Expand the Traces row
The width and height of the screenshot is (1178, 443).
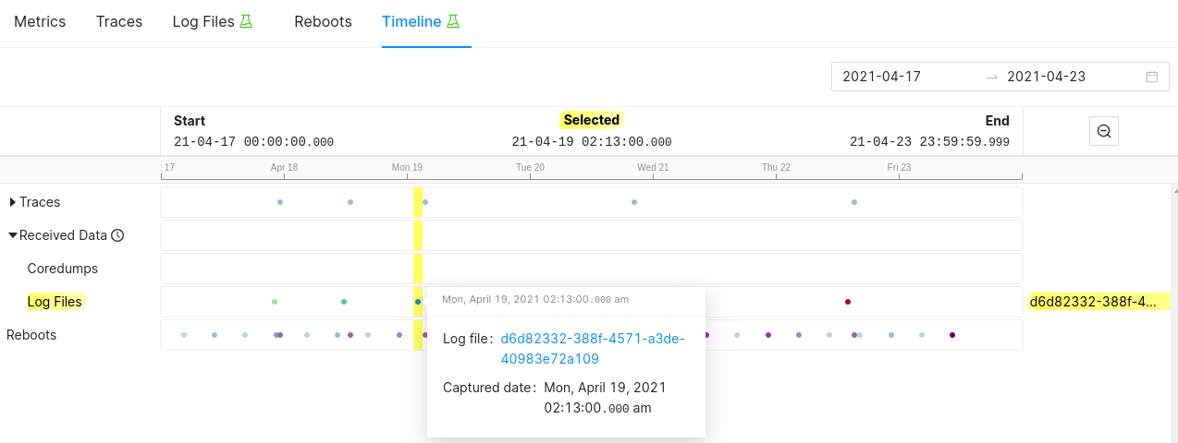(13, 202)
